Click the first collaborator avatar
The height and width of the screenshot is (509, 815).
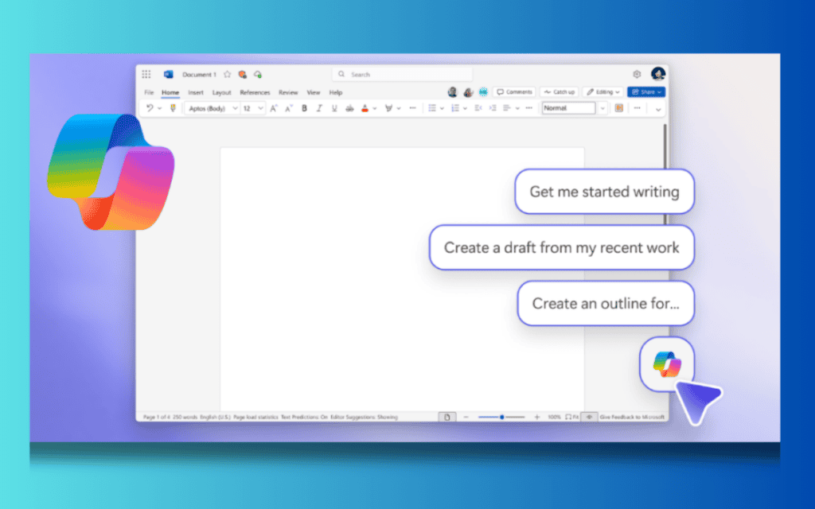(452, 92)
